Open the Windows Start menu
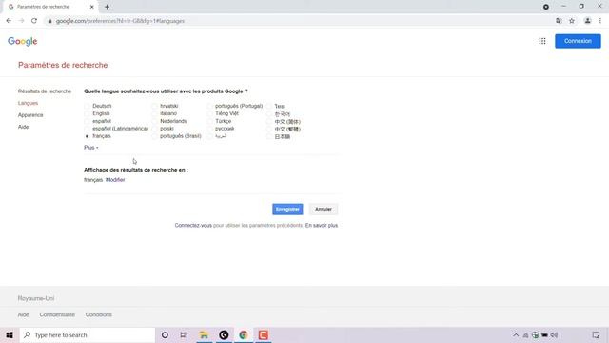Image resolution: width=609 pixels, height=343 pixels. tap(10, 334)
